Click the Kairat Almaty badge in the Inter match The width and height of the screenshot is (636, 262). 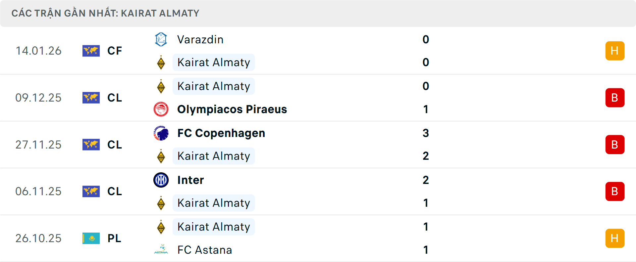click(161, 203)
